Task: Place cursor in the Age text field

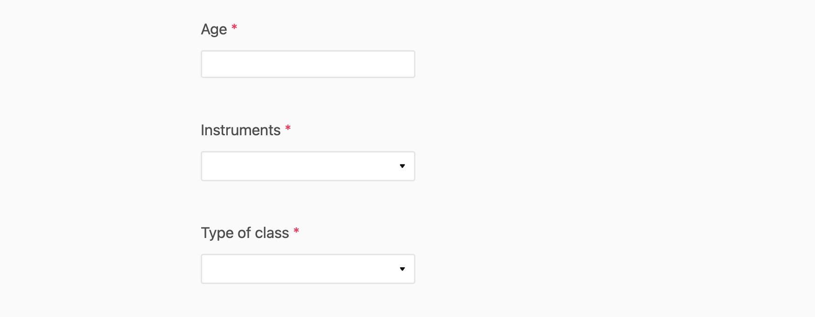Action: click(307, 64)
